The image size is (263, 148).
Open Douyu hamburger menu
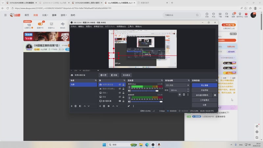coord(6,15)
